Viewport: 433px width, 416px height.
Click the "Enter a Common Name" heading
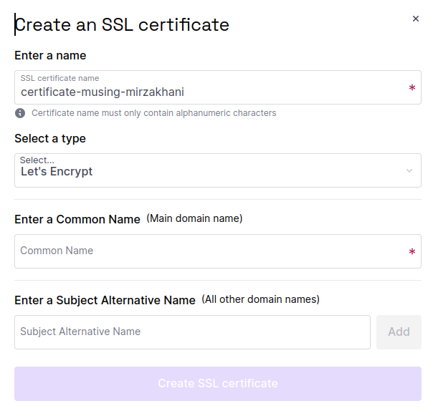77,220
